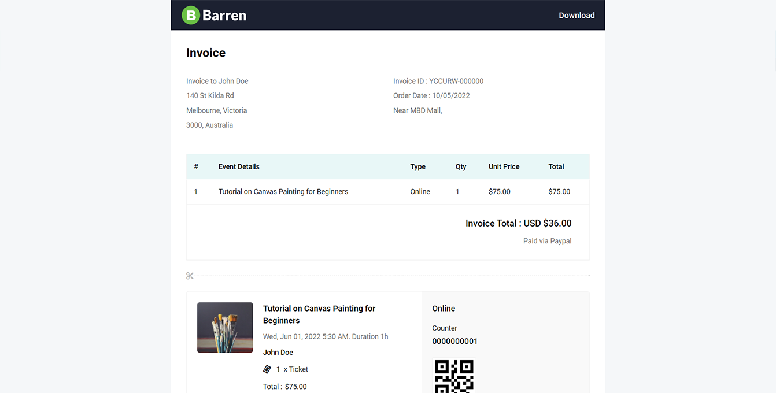Click the Download link in header

point(576,16)
